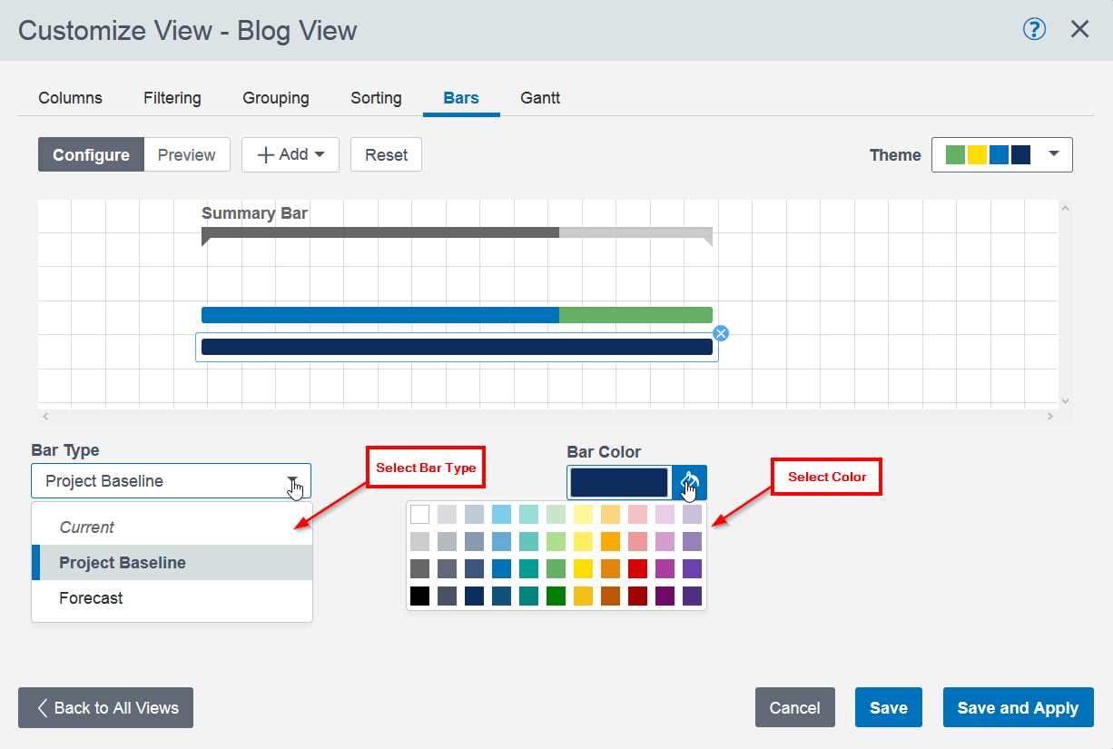
Task: Open the Add dropdown menu
Action: (291, 155)
